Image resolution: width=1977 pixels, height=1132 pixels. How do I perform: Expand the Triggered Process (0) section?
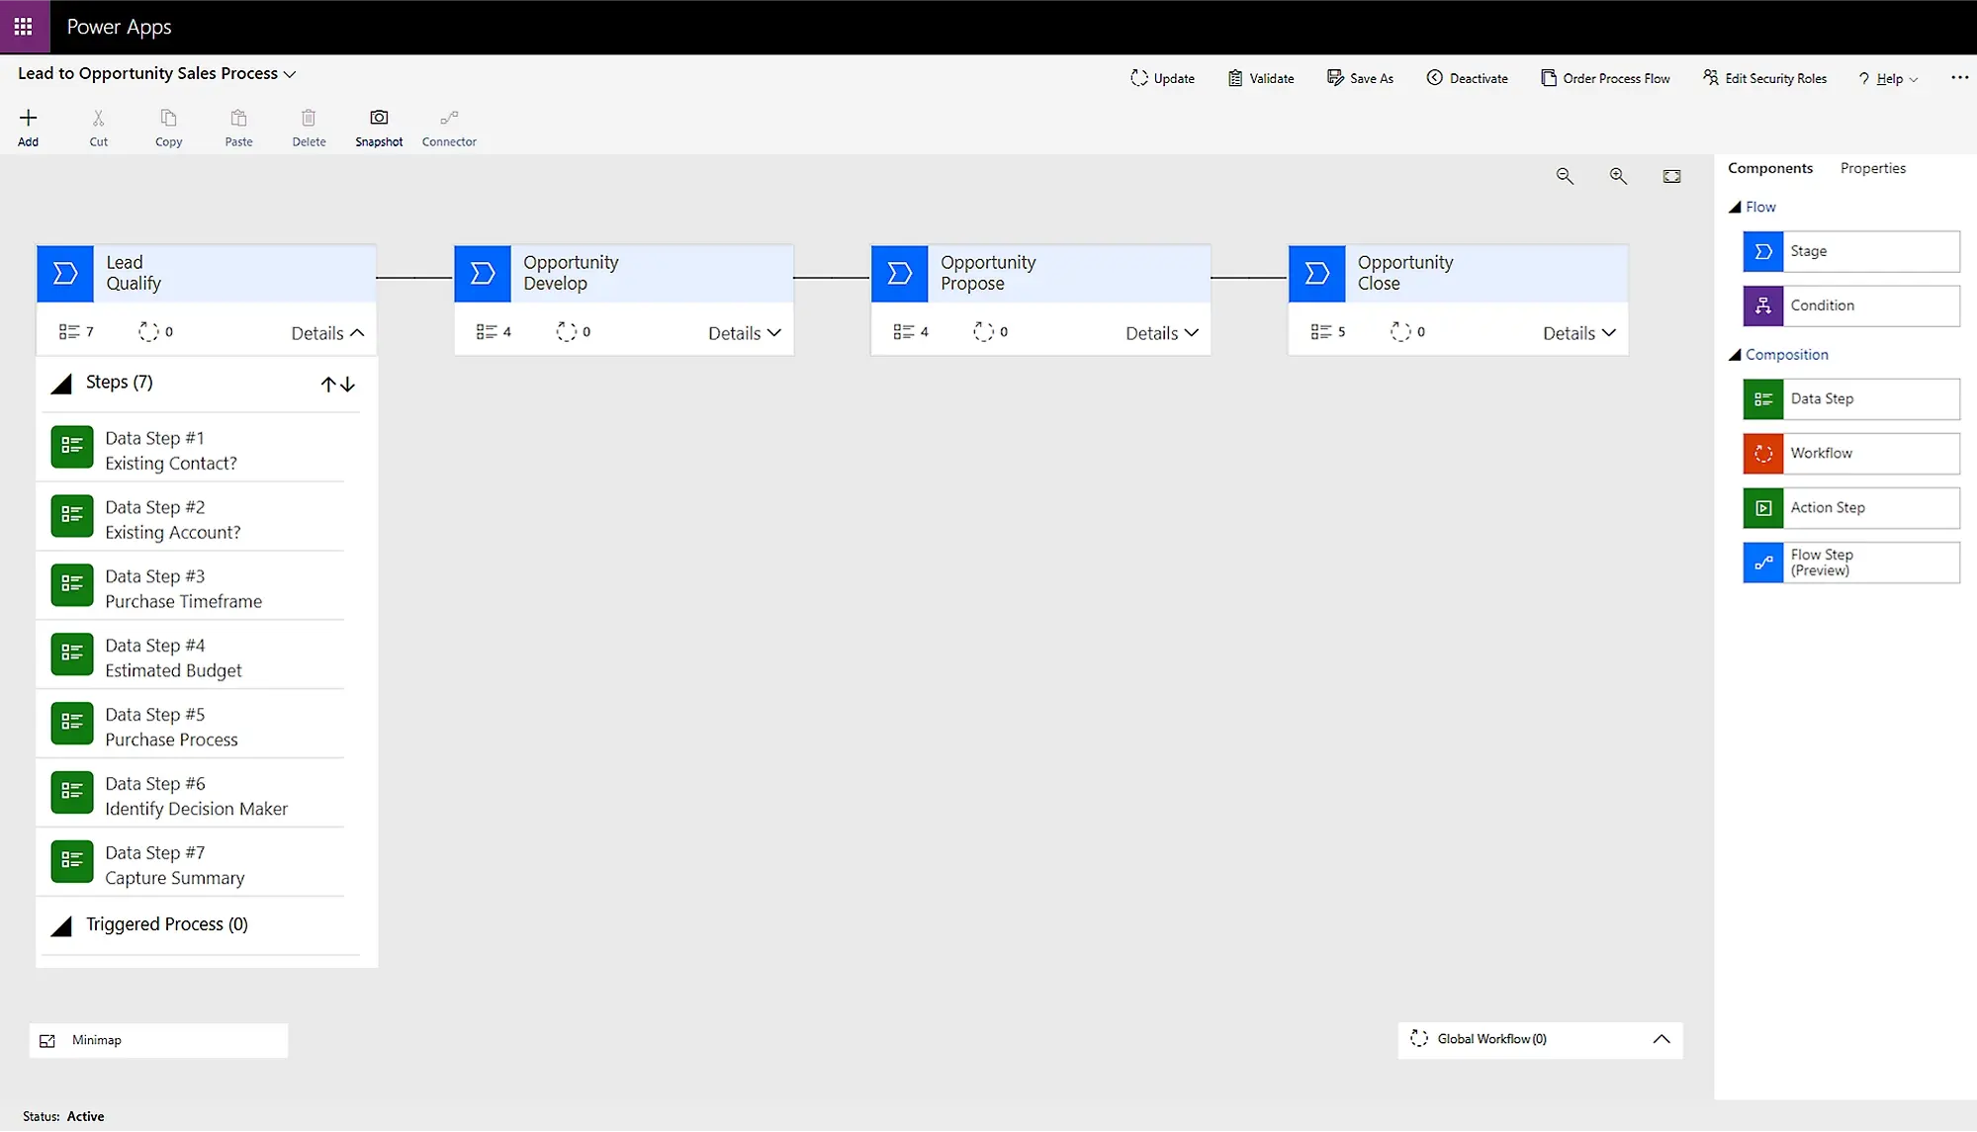coord(61,925)
